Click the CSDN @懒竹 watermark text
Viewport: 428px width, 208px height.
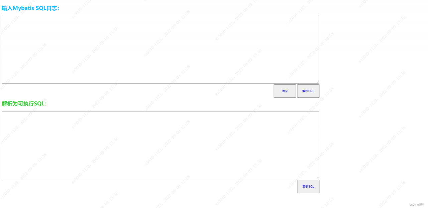pos(417,205)
